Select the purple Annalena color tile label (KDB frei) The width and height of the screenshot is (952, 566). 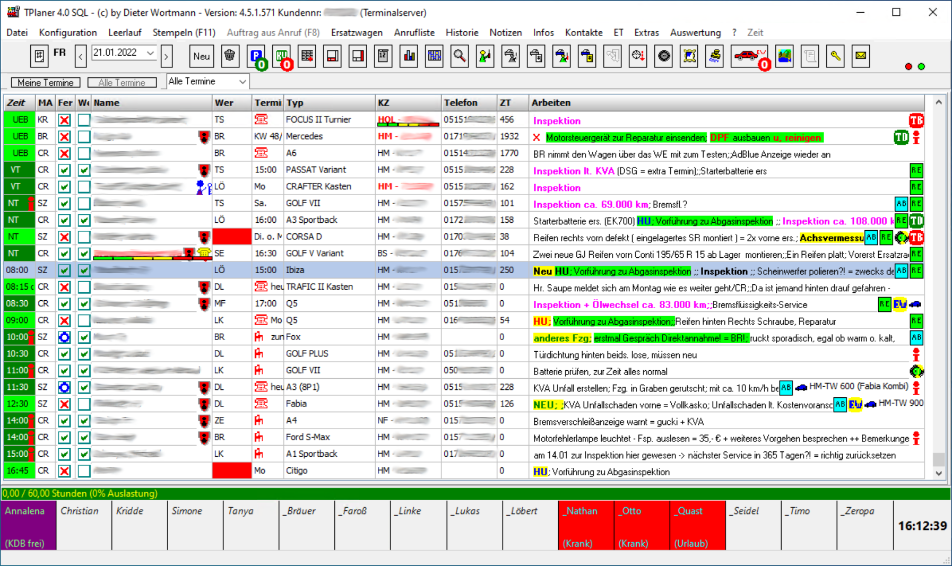[24, 543]
